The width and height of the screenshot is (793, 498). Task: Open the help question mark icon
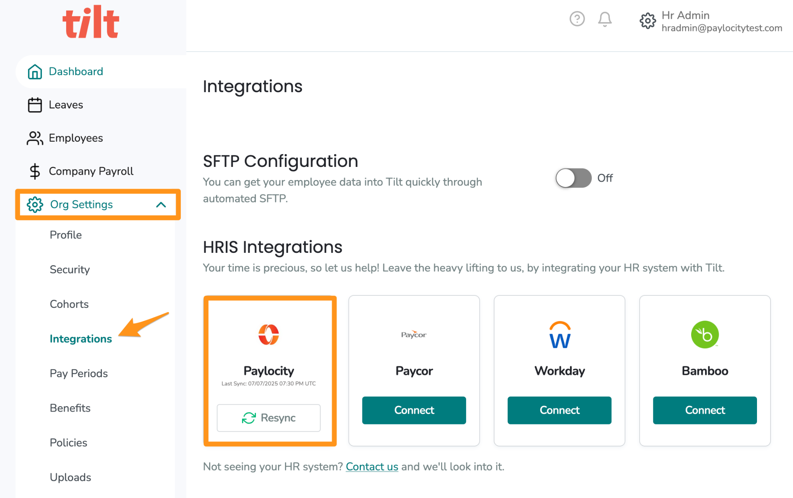pos(577,19)
